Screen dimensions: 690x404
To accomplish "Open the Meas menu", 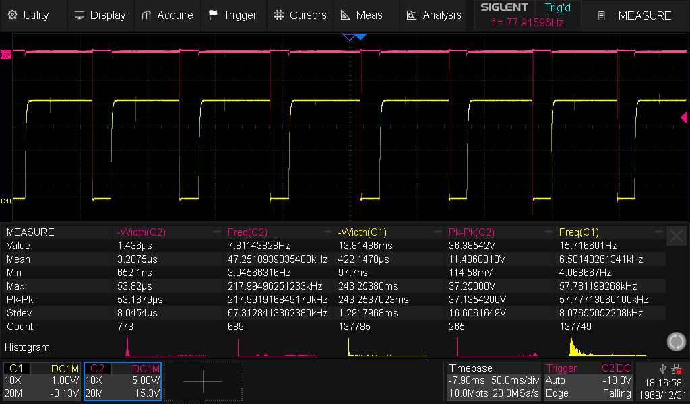I will pyautogui.click(x=362, y=15).
